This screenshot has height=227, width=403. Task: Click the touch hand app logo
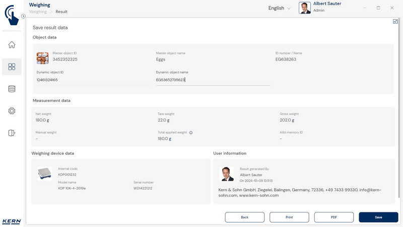12,15
